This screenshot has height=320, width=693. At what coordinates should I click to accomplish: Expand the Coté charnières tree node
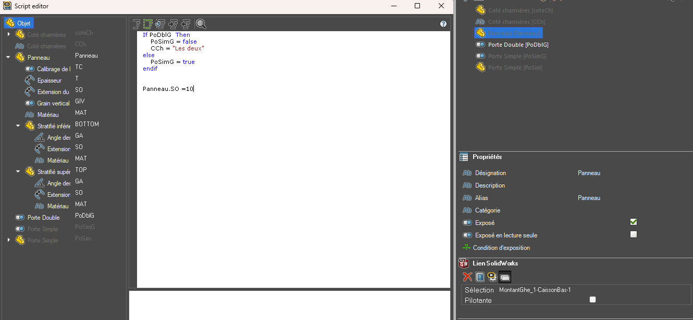8,34
